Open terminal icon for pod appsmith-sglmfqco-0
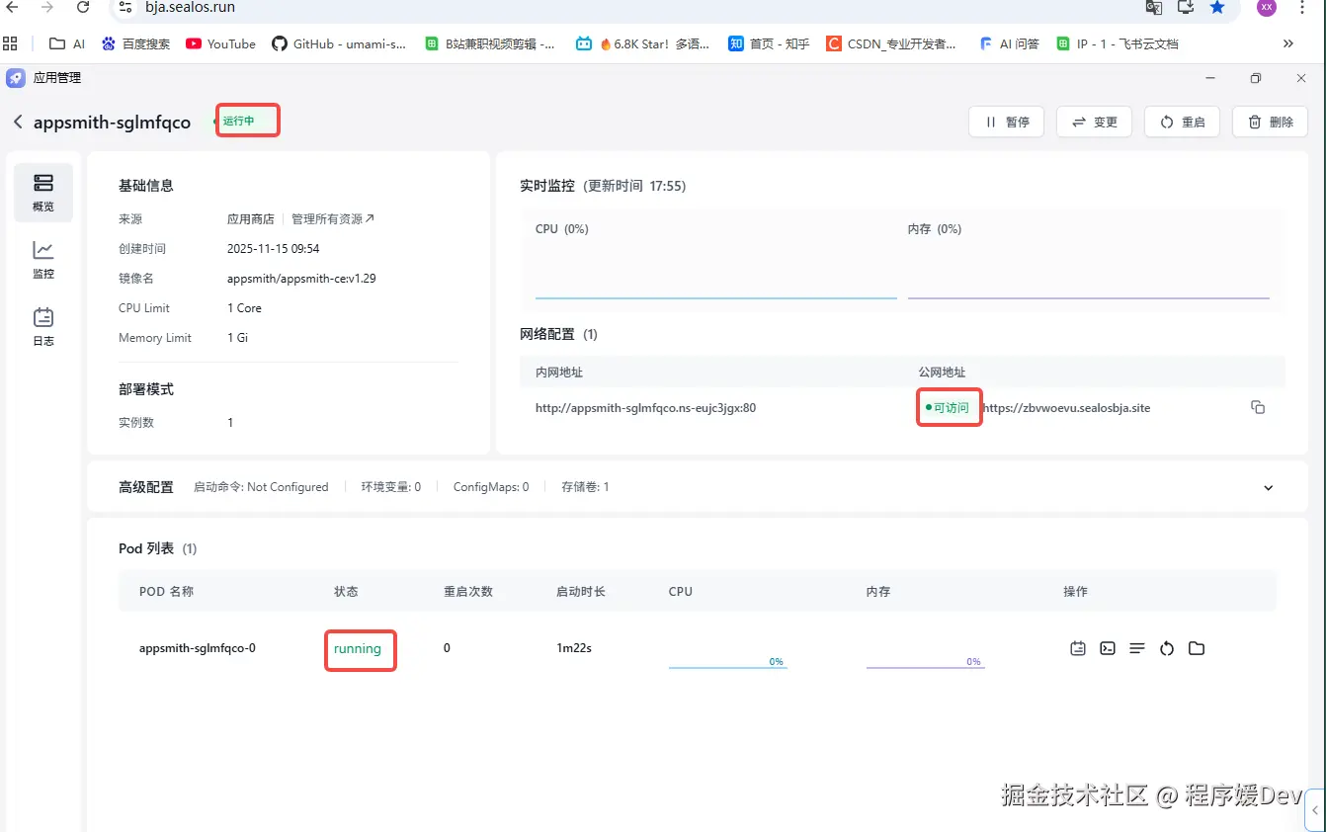 click(1108, 648)
